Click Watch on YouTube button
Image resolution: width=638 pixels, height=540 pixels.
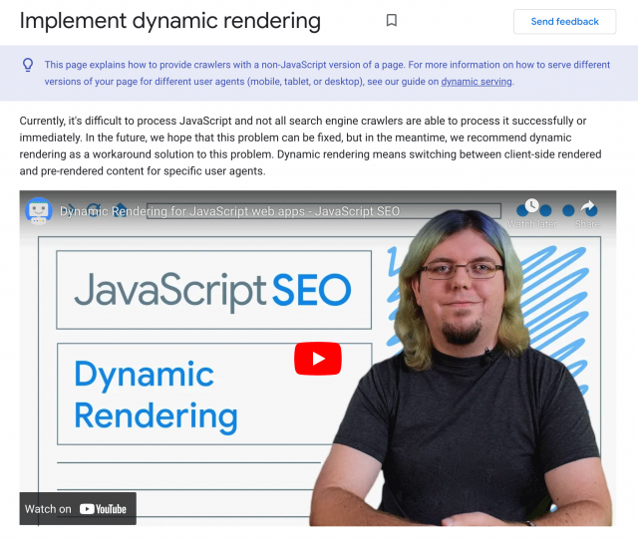pyautogui.click(x=77, y=508)
